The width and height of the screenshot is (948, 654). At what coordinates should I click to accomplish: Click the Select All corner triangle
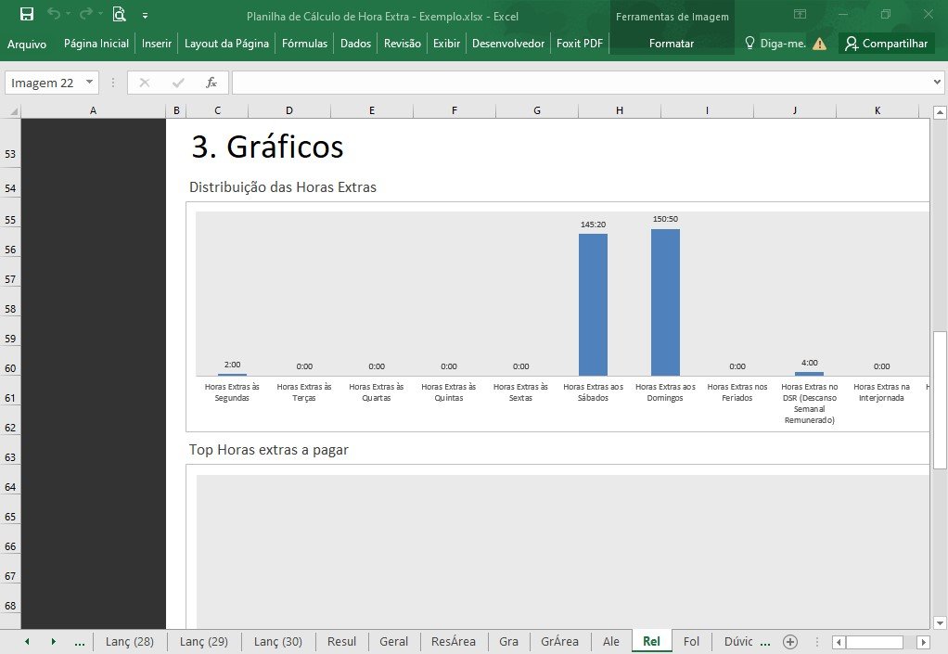(x=12, y=110)
